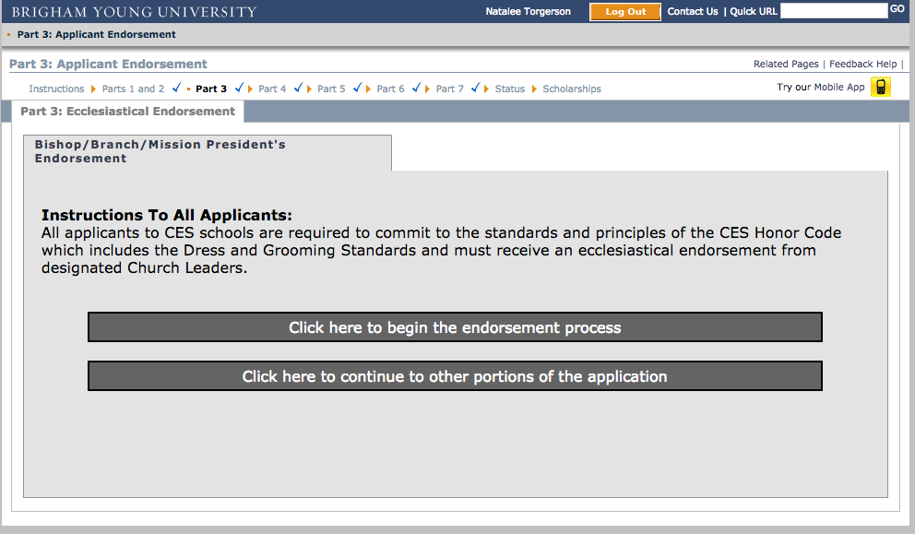Viewport: 915px width, 534px height.
Task: Click the Feedback Help link
Action: coord(862,64)
